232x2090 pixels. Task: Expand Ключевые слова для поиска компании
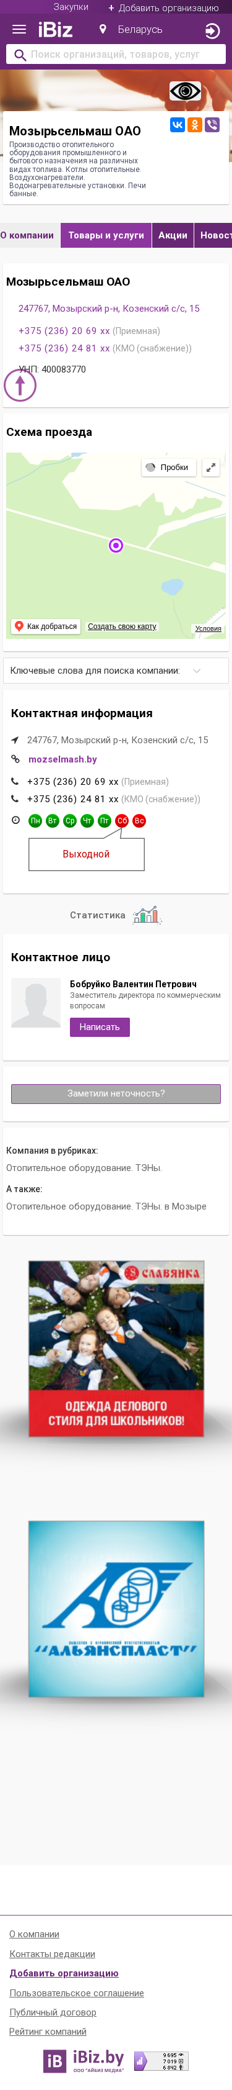pyautogui.click(x=116, y=671)
